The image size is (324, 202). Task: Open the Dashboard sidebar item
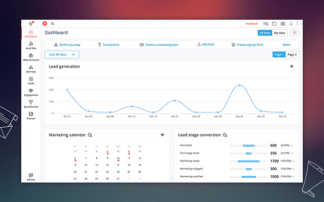pyautogui.click(x=31, y=34)
